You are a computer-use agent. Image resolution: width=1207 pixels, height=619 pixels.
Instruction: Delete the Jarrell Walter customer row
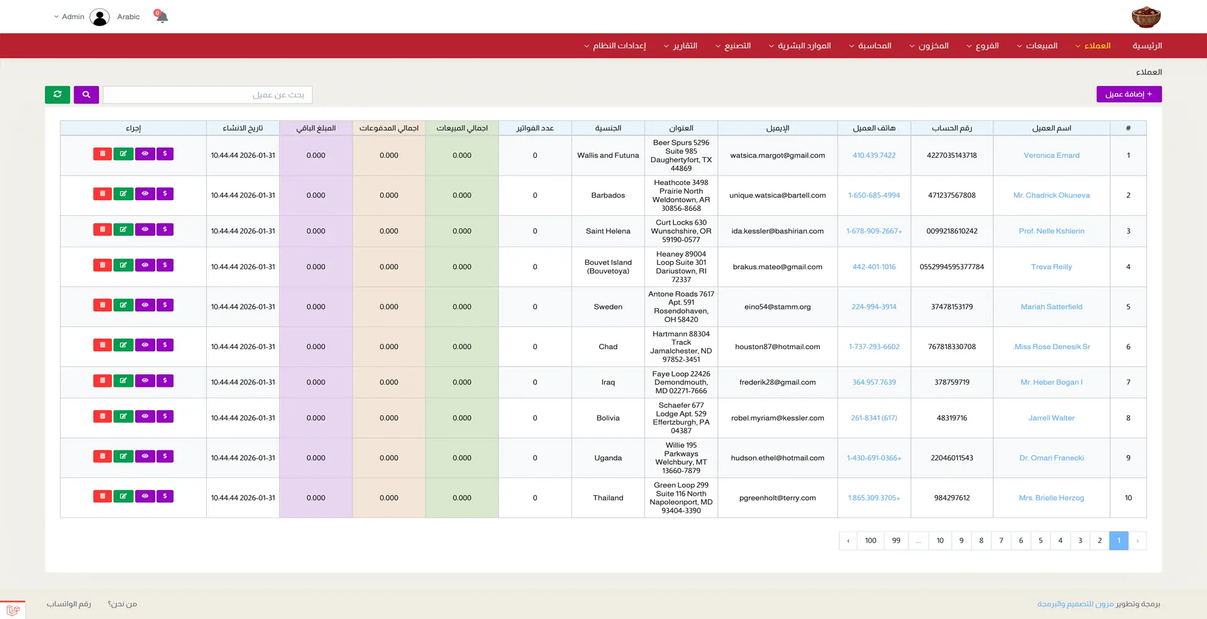[x=102, y=416]
